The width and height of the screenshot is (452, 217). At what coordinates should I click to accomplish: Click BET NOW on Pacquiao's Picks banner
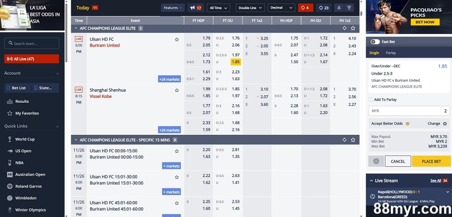pos(425,22)
